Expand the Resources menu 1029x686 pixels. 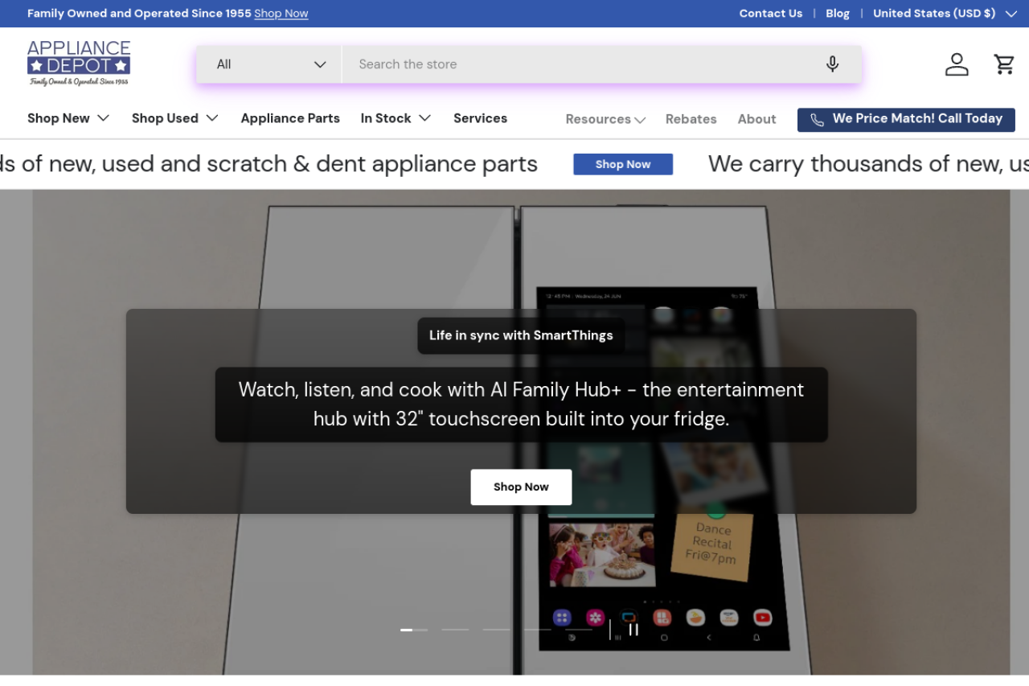click(605, 119)
